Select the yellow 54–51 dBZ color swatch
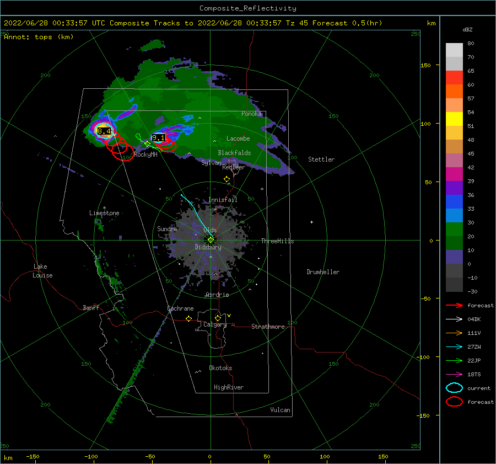The image size is (496, 464). pyautogui.click(x=454, y=119)
